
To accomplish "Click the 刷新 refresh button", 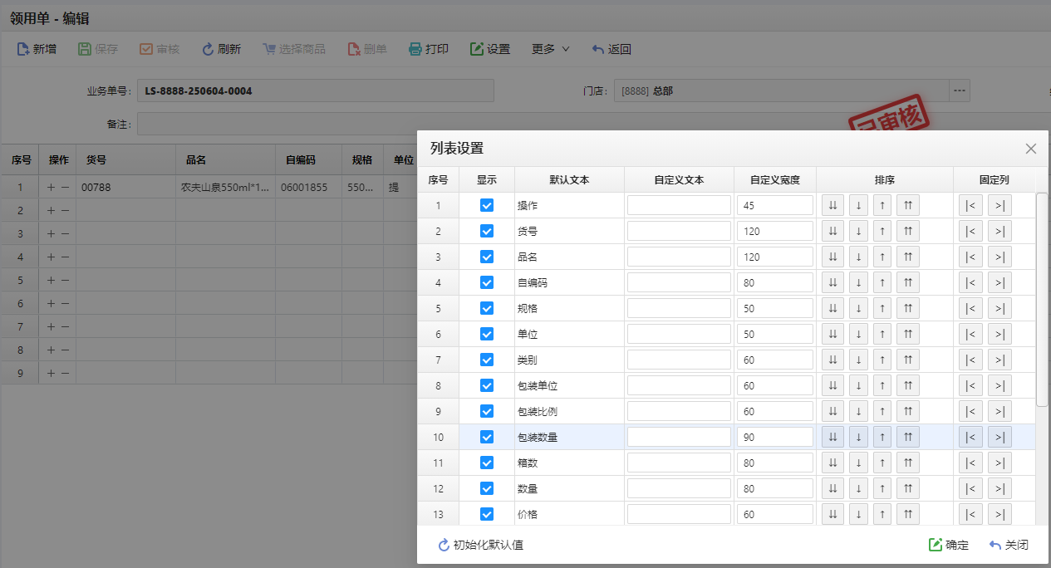I will [221, 49].
